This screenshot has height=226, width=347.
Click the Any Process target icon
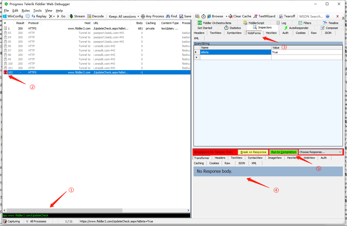(143, 16)
